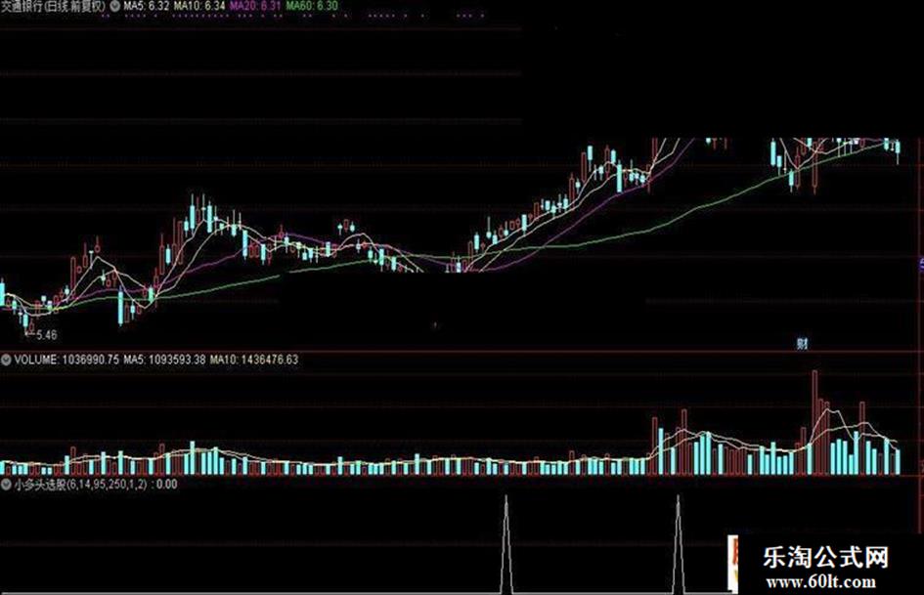
Task: Click the second signal spike in 小多头选股 panel
Action: coord(679,544)
